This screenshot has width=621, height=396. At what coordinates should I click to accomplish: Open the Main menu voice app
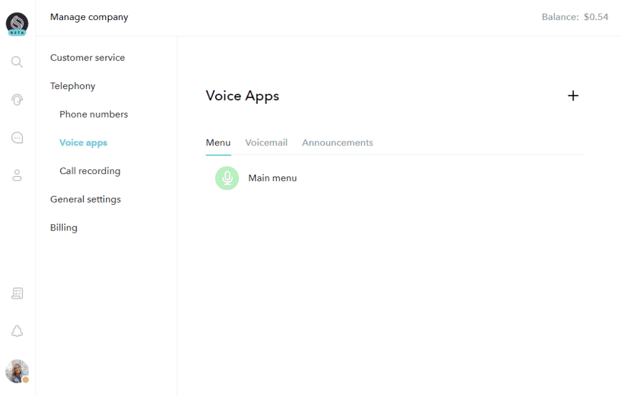(x=272, y=178)
